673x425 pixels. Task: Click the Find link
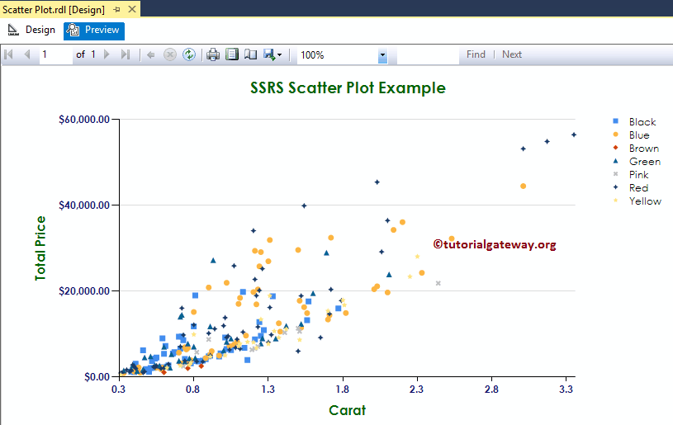click(x=476, y=54)
